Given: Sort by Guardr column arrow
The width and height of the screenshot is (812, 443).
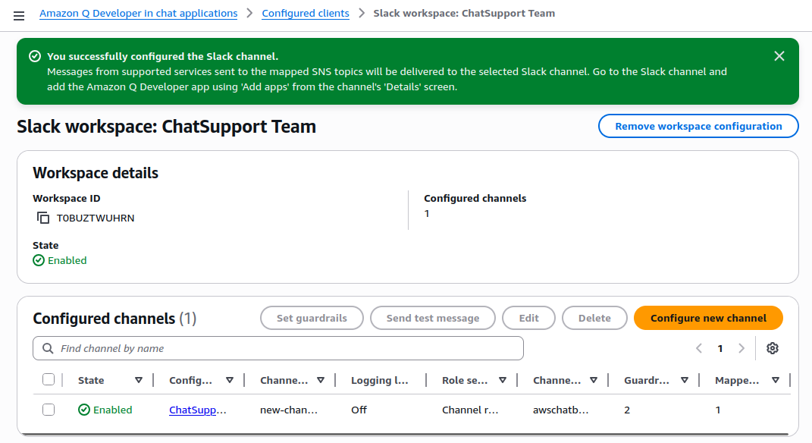Looking at the screenshot, I should (684, 380).
